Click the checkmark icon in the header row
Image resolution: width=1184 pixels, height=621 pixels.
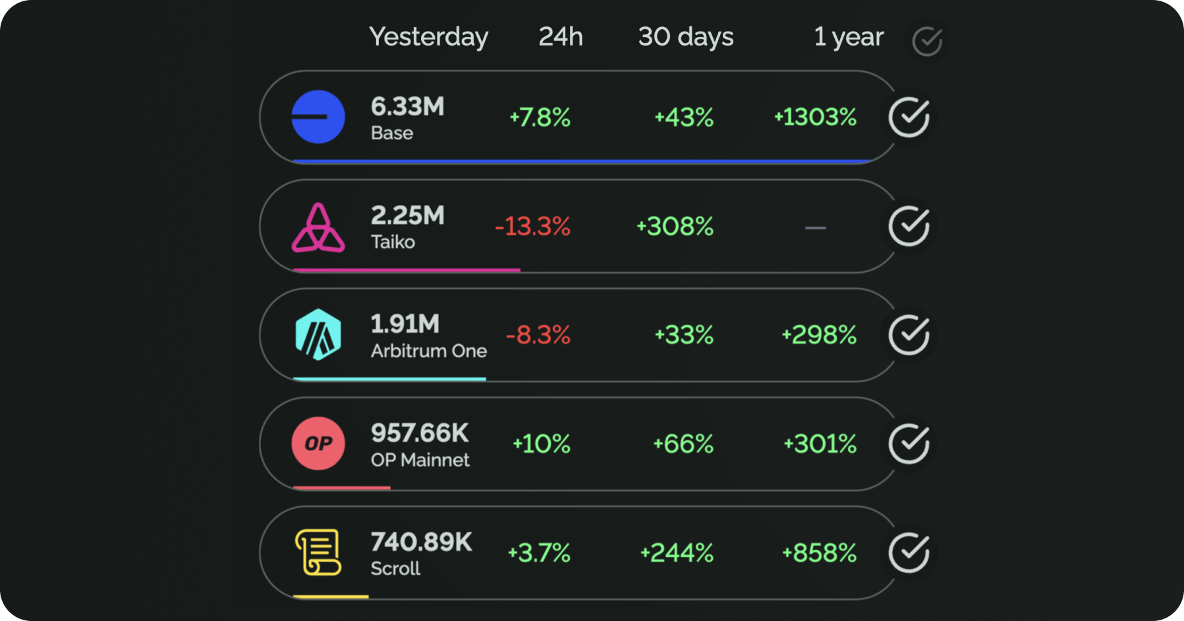click(x=926, y=40)
